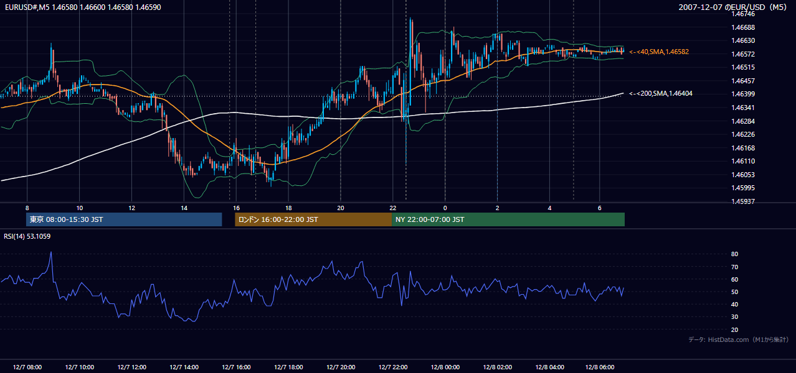Click price axis value 1.46457
Image resolution: width=796 pixels, height=373 pixels.
point(742,81)
